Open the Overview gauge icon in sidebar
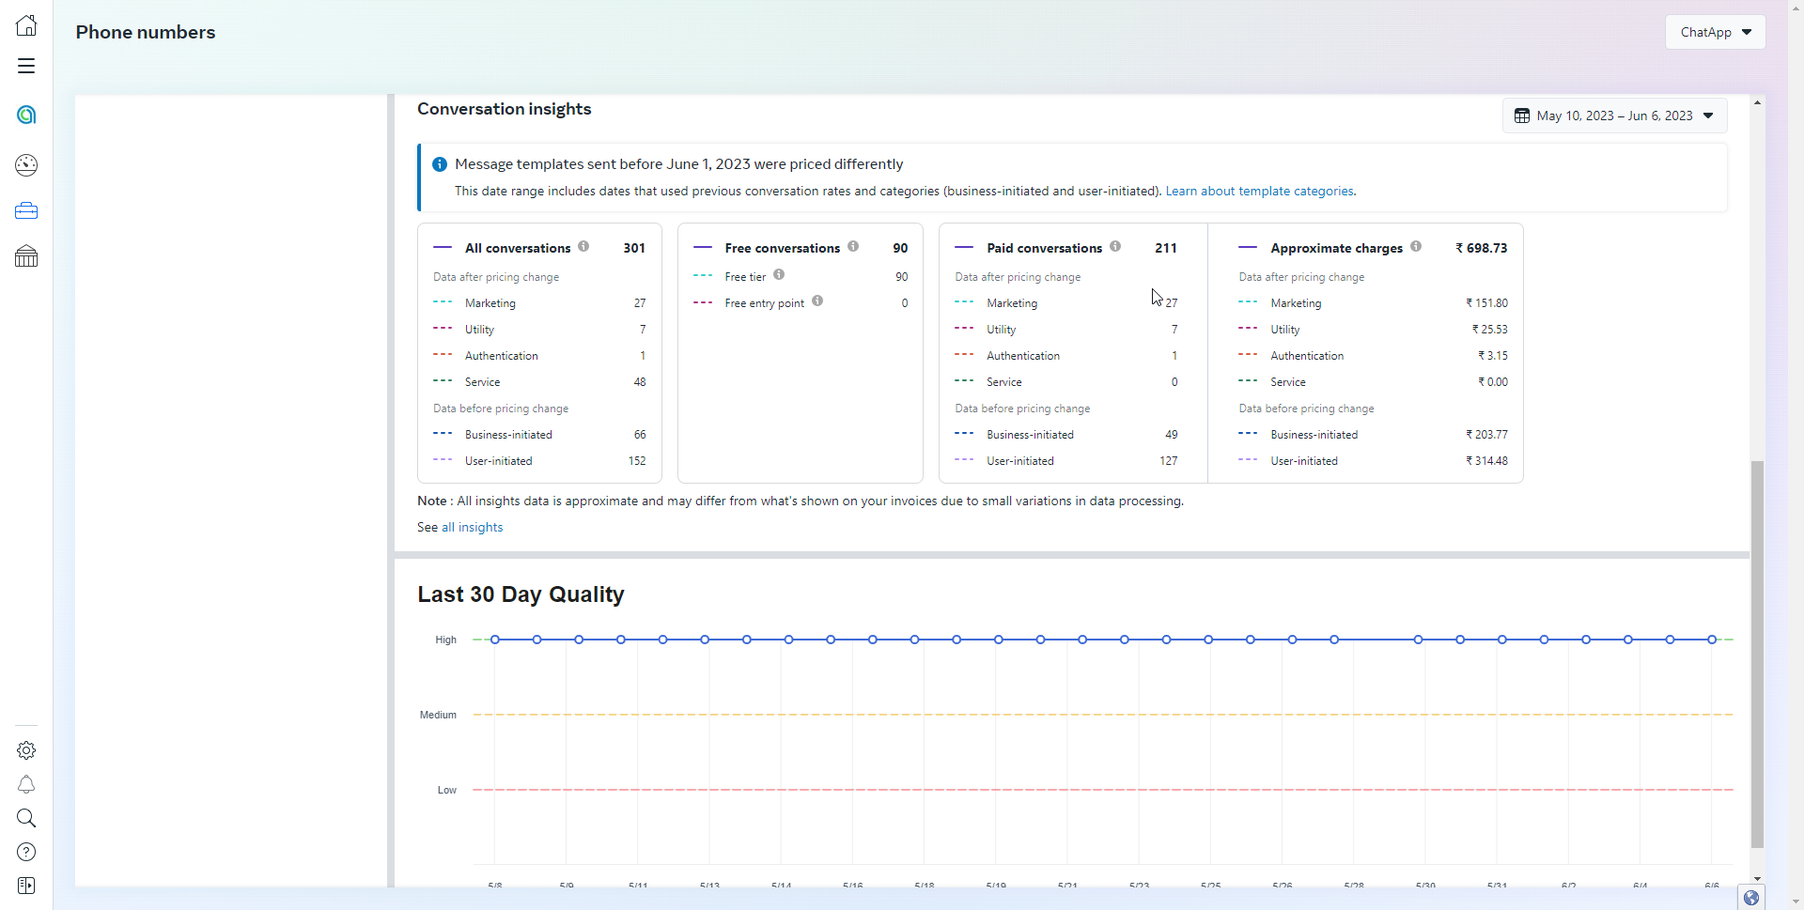The width and height of the screenshot is (1804, 910). pos(26,165)
